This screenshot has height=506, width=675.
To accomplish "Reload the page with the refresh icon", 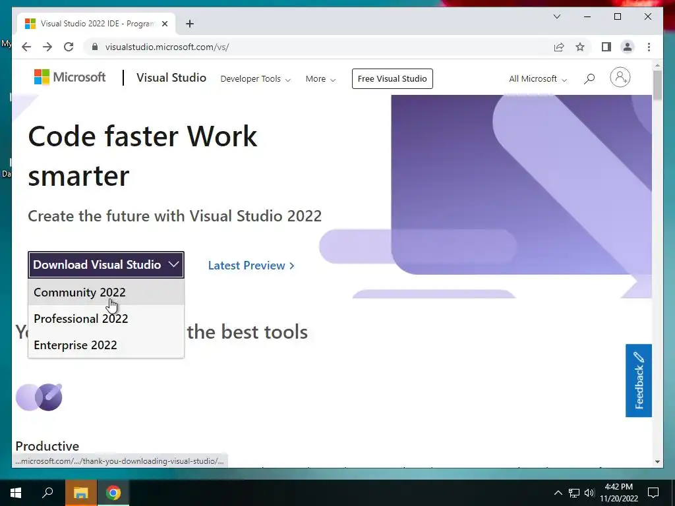I will [69, 47].
